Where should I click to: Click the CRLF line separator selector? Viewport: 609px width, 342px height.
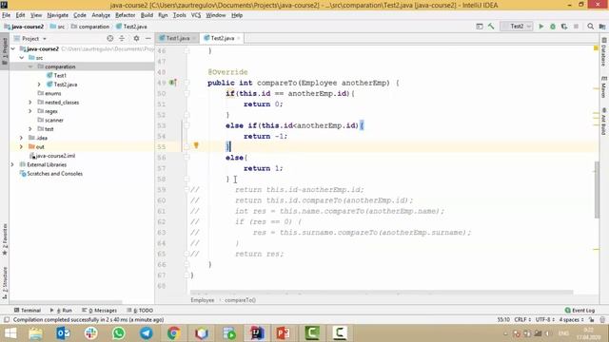tap(522, 320)
